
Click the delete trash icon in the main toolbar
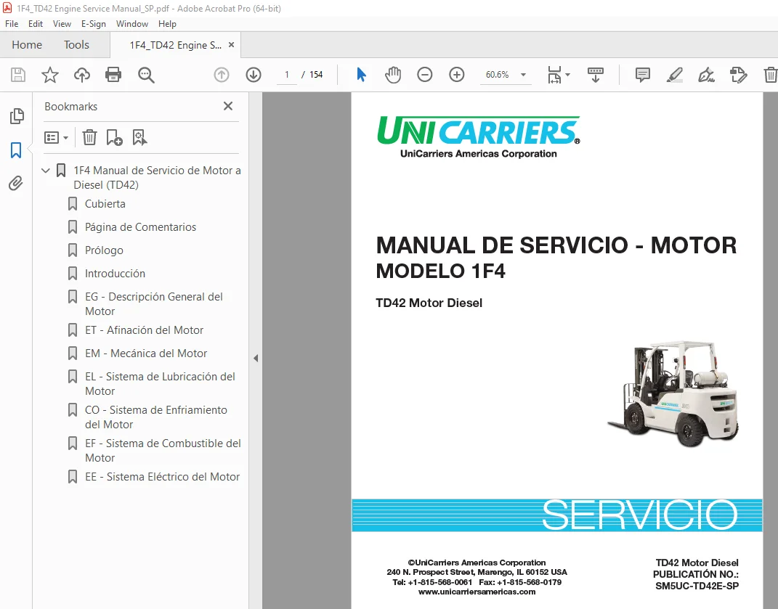coord(770,75)
